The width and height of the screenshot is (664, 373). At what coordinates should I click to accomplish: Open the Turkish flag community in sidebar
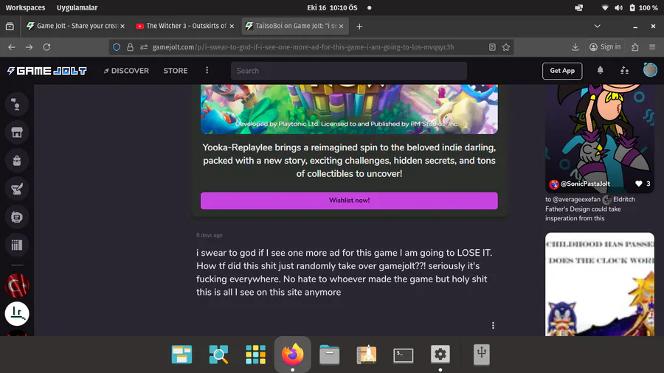tap(16, 285)
